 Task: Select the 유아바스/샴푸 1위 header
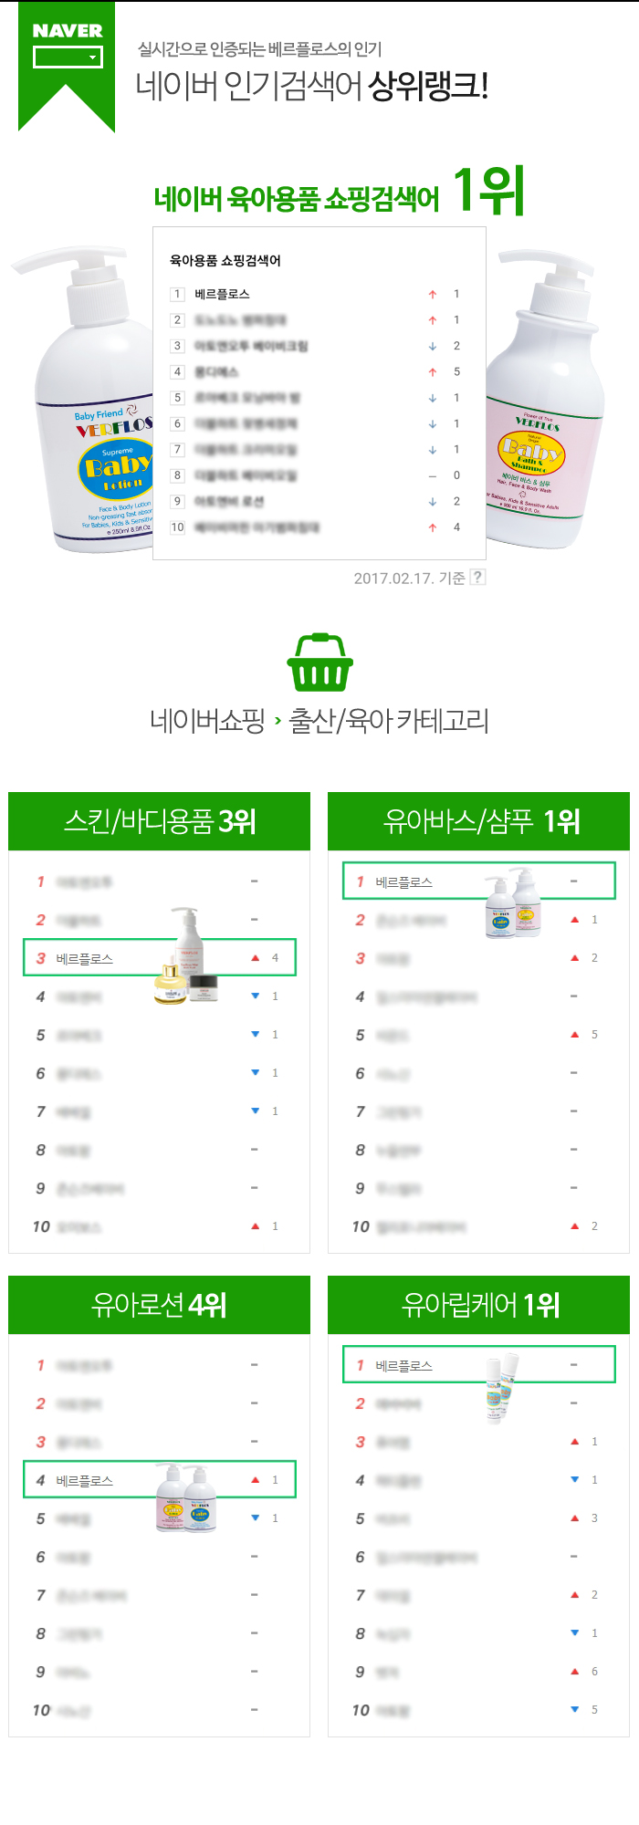click(x=479, y=821)
